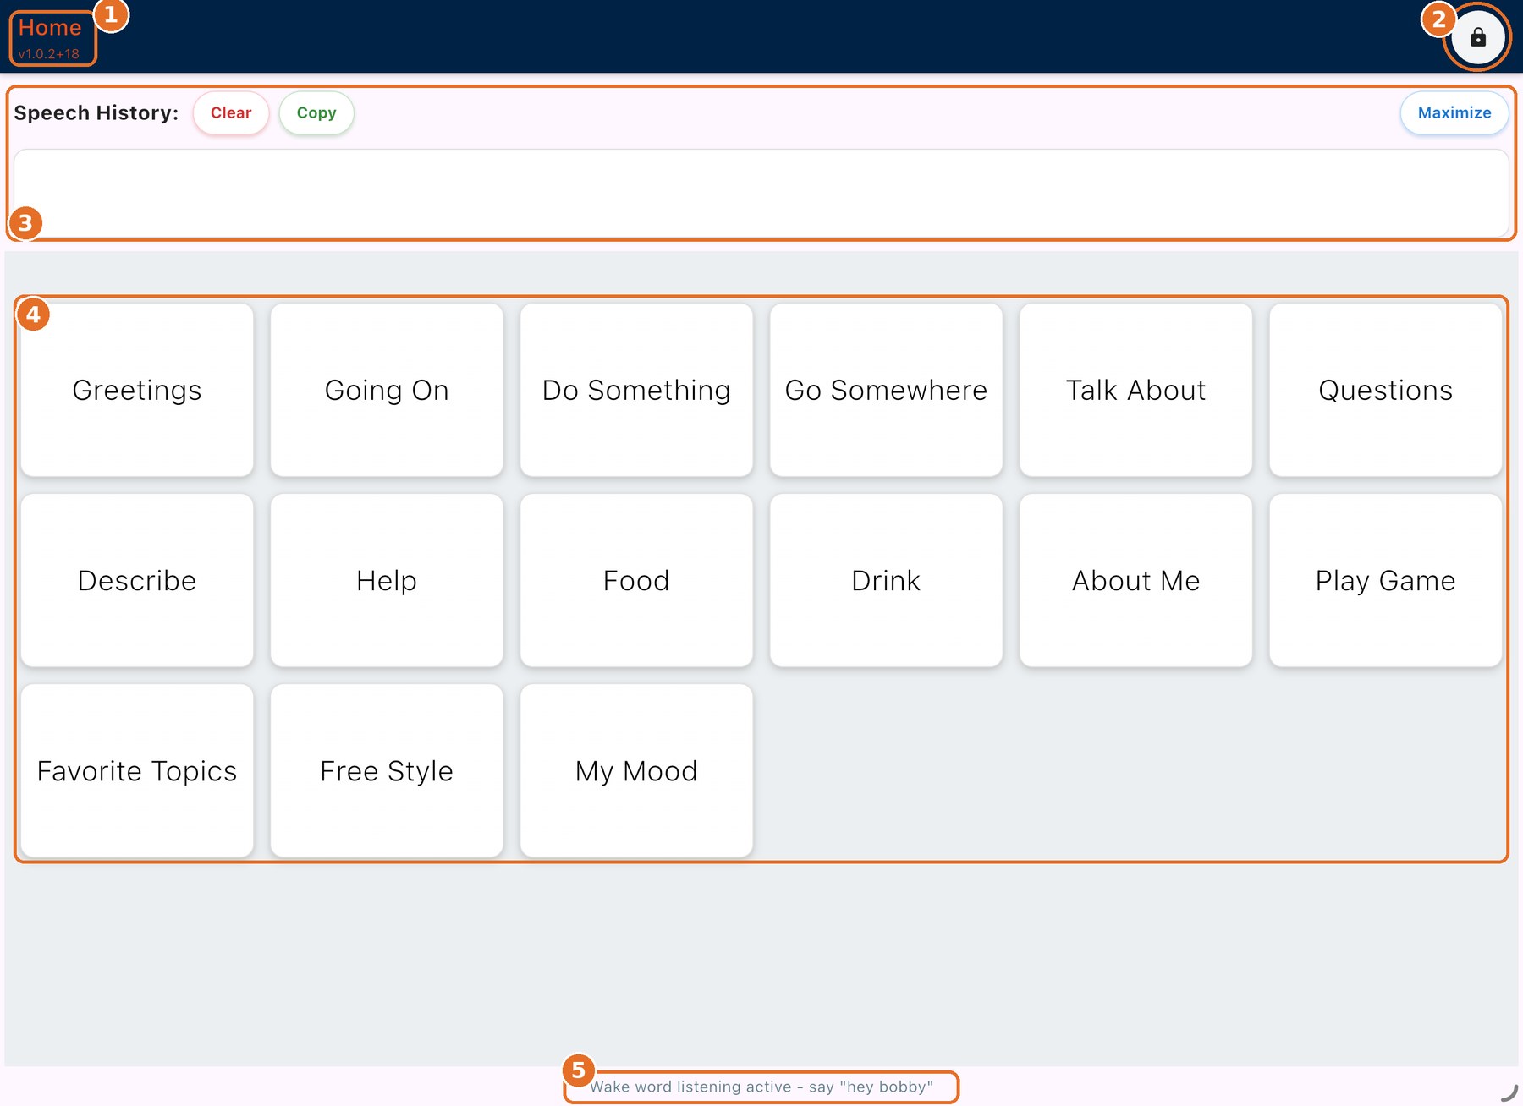
Task: Click the Speech History label
Action: tap(96, 113)
